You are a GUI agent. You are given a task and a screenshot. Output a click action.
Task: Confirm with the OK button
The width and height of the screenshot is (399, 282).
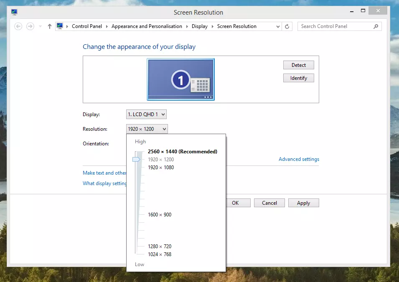click(x=238, y=203)
